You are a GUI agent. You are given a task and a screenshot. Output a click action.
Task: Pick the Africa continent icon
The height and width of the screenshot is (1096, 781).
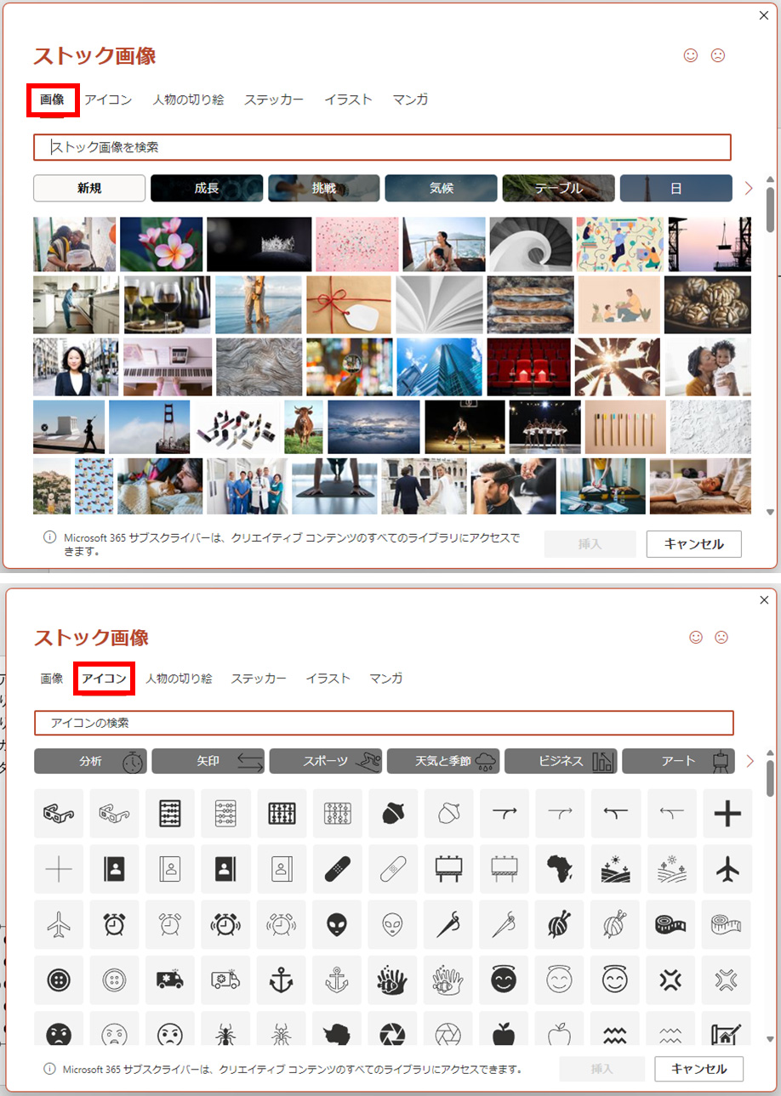[x=561, y=869]
